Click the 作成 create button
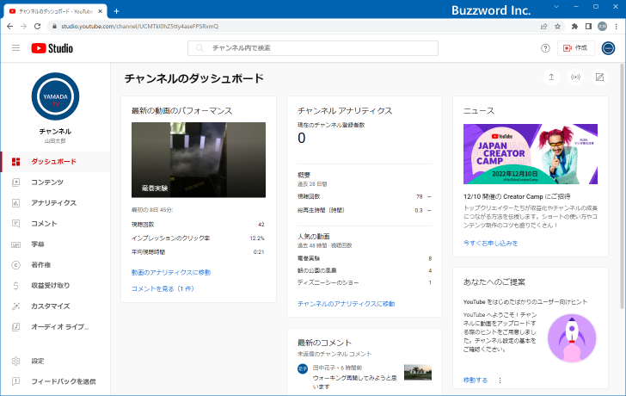626x396 pixels. pyautogui.click(x=576, y=48)
